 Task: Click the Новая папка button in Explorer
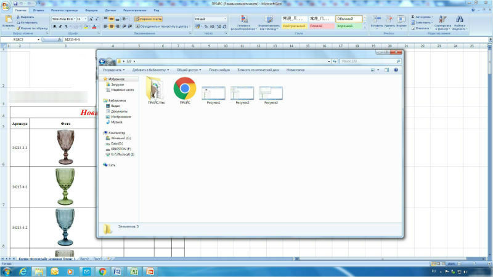tap(295, 70)
